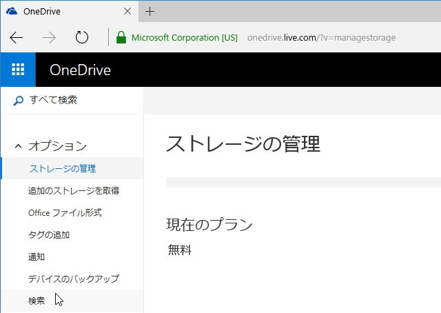Go back with the browser back arrow
This screenshot has height=313, width=441.
(17, 37)
